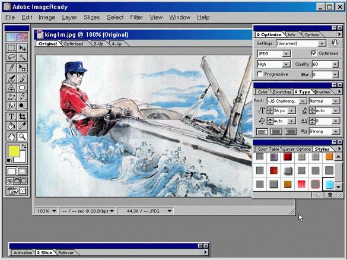Select the Eraser tool
The width and height of the screenshot is (347, 260).
(11, 97)
